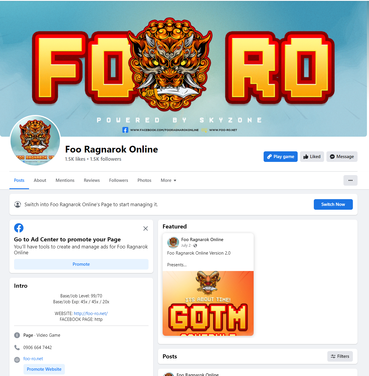The width and height of the screenshot is (369, 376).
Task: Go to the Photos tab
Action: (x=144, y=180)
